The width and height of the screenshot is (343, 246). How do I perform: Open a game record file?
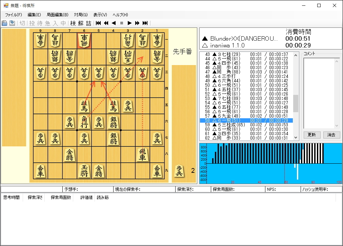pyautogui.click(x=4, y=23)
